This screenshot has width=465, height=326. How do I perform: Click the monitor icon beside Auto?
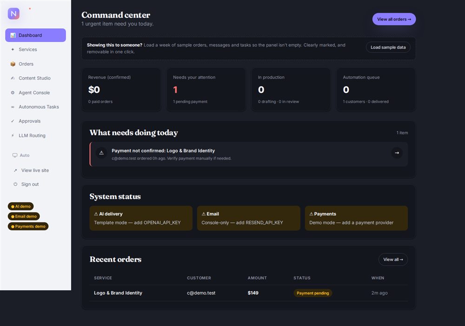[x=15, y=155]
